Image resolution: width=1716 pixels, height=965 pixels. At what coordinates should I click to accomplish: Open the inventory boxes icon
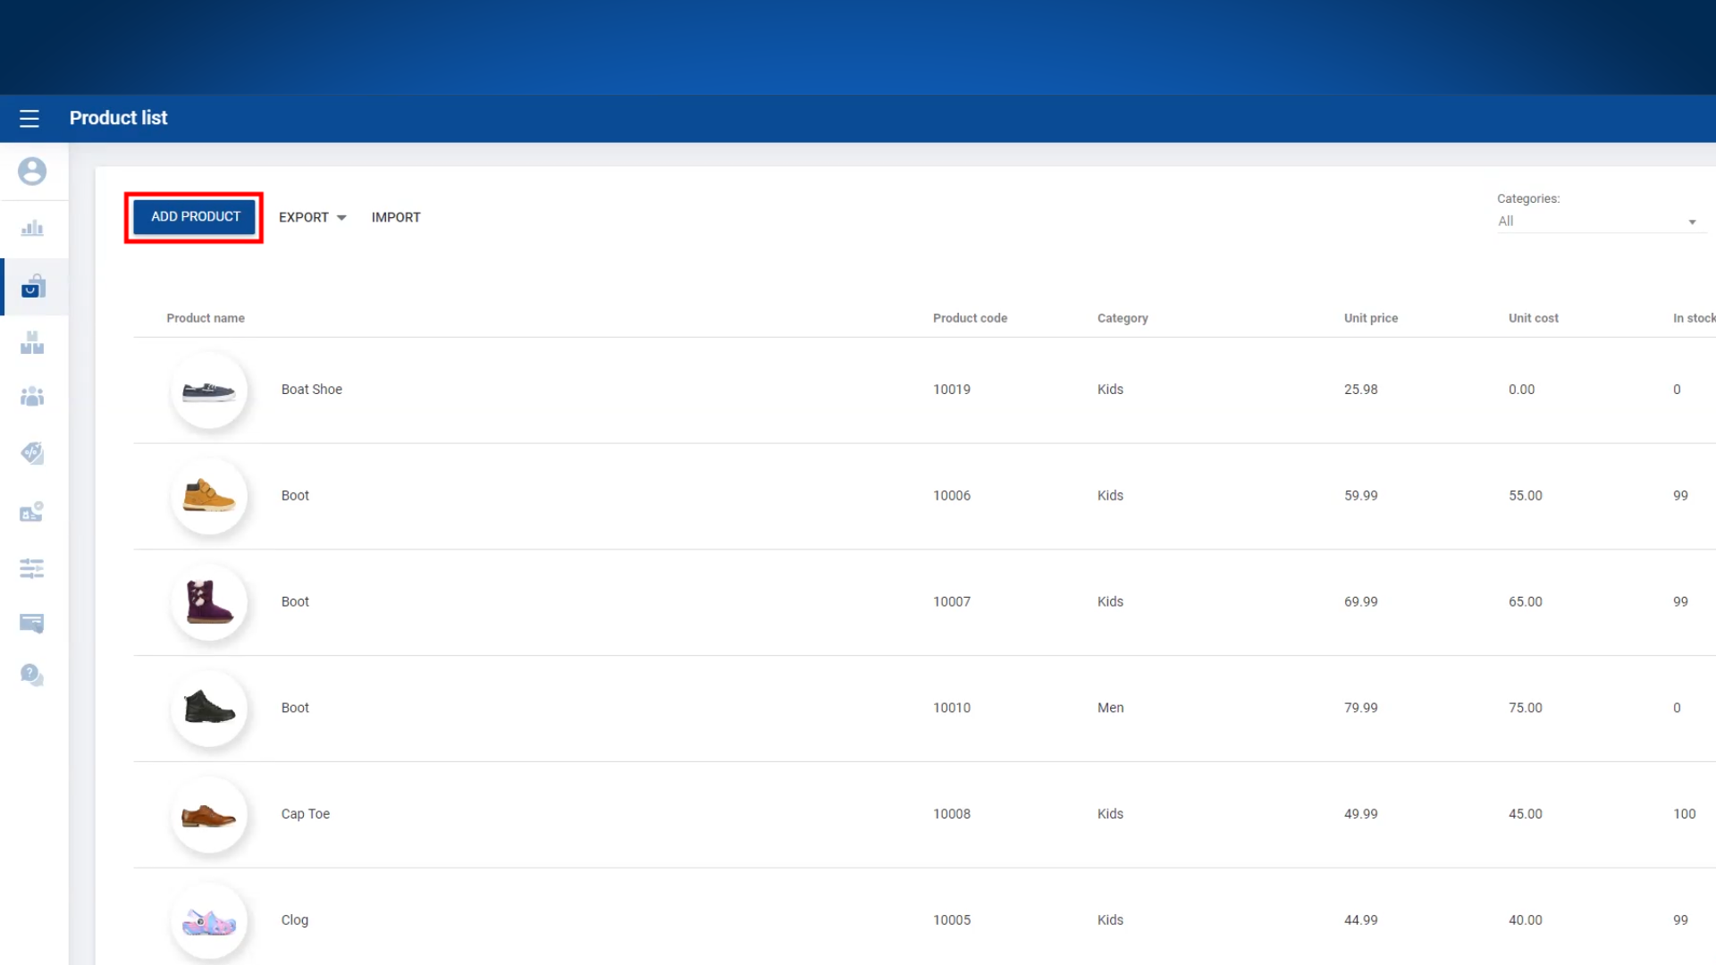(x=32, y=342)
